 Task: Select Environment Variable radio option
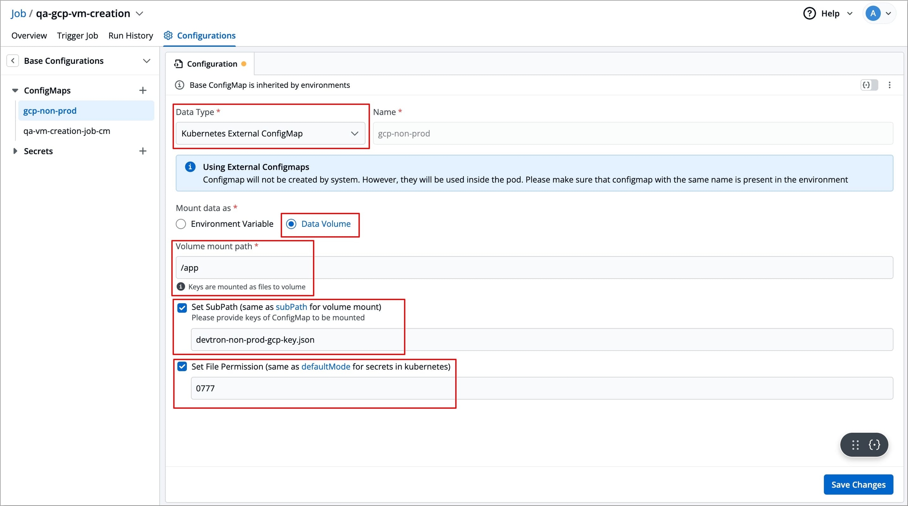pos(181,224)
